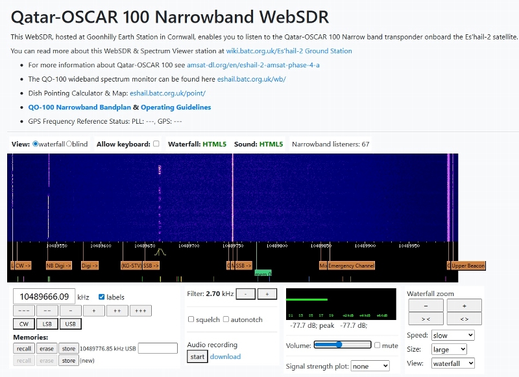Step frequency down with the '---' button
Viewport: 519px width, 377px height.
[x=24, y=311]
